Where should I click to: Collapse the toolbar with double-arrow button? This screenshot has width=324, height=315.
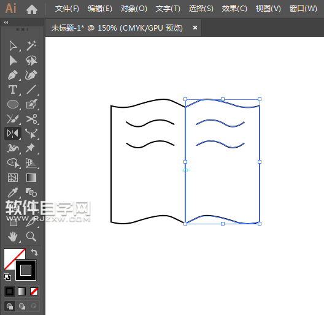pyautogui.click(x=6, y=22)
